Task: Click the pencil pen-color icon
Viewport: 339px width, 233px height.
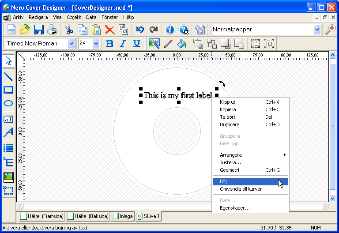Action: [x=168, y=43]
